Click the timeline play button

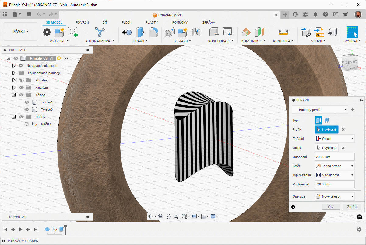pos(21,229)
